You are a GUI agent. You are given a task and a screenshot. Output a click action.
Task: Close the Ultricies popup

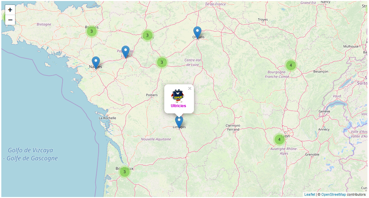click(x=190, y=89)
